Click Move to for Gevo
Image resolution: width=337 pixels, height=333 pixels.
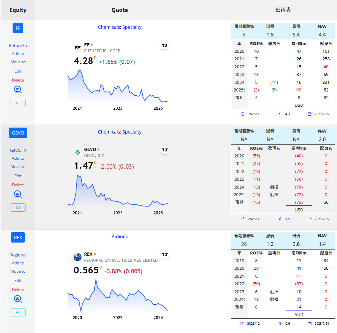(x=18, y=167)
